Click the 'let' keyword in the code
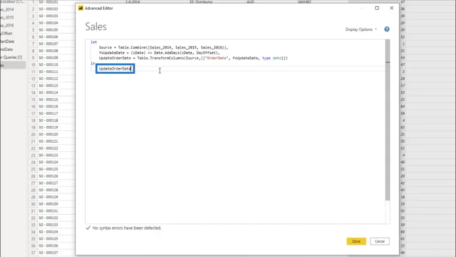The image size is (456, 257). point(93,42)
